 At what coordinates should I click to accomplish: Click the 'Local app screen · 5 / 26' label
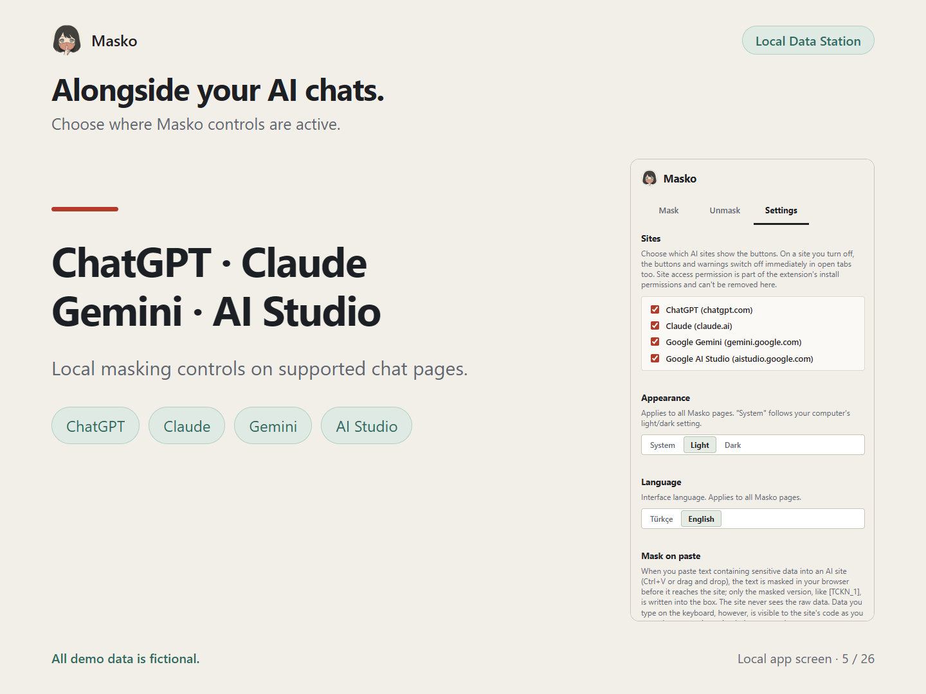[x=806, y=659]
